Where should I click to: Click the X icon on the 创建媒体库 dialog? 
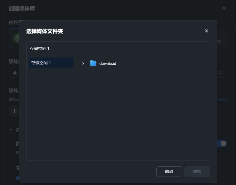(224, 8)
